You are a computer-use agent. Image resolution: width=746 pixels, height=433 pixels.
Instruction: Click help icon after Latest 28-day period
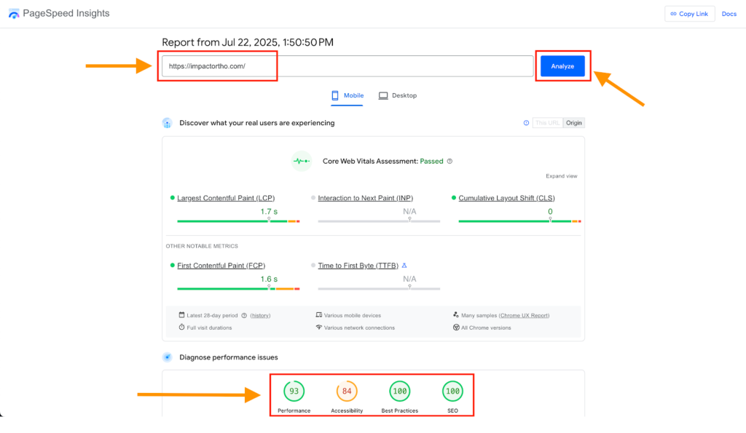[244, 316]
